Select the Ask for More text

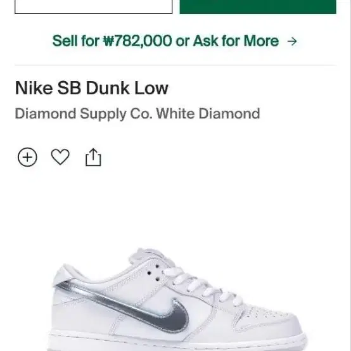point(236,41)
